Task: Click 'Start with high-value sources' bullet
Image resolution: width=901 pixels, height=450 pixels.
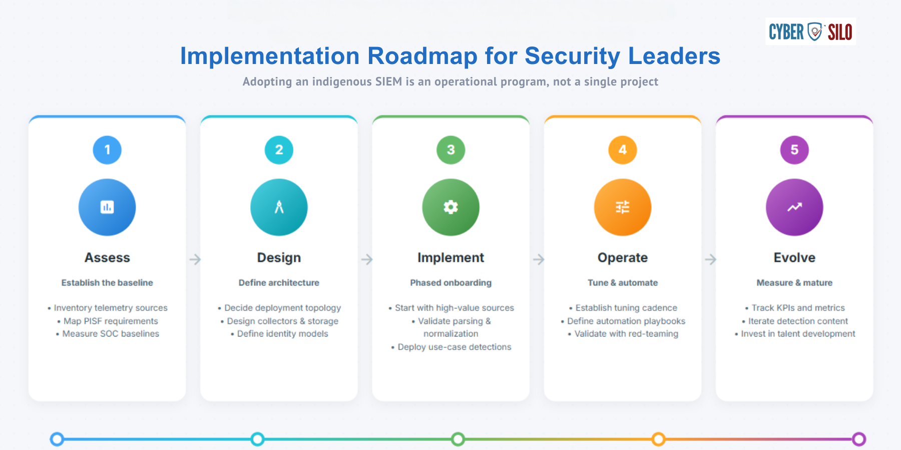Action: point(450,308)
